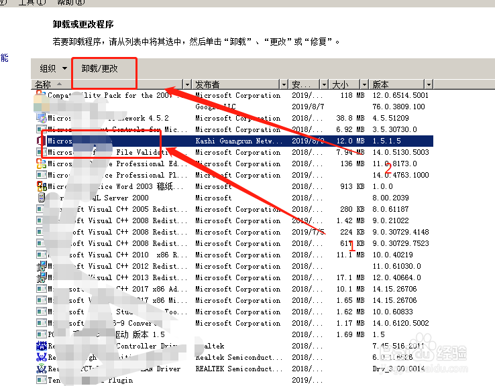Click the 14.0.5130.5003 version cell
495x386 pixels.
pos(400,152)
